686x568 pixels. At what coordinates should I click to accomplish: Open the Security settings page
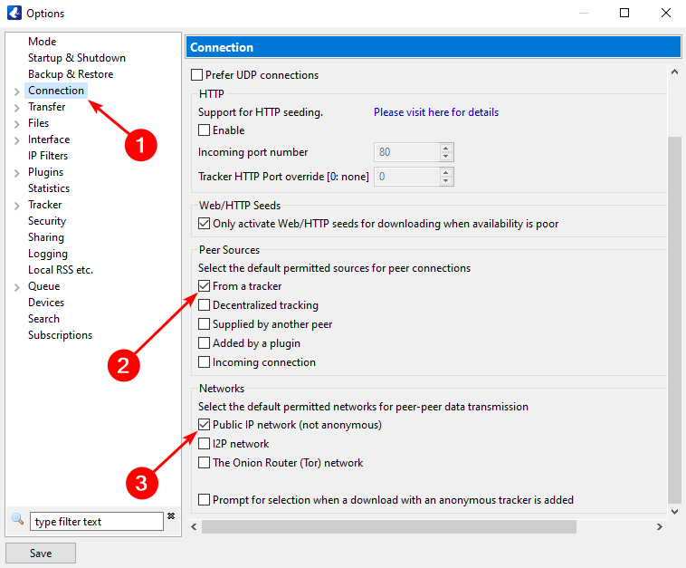tap(47, 221)
